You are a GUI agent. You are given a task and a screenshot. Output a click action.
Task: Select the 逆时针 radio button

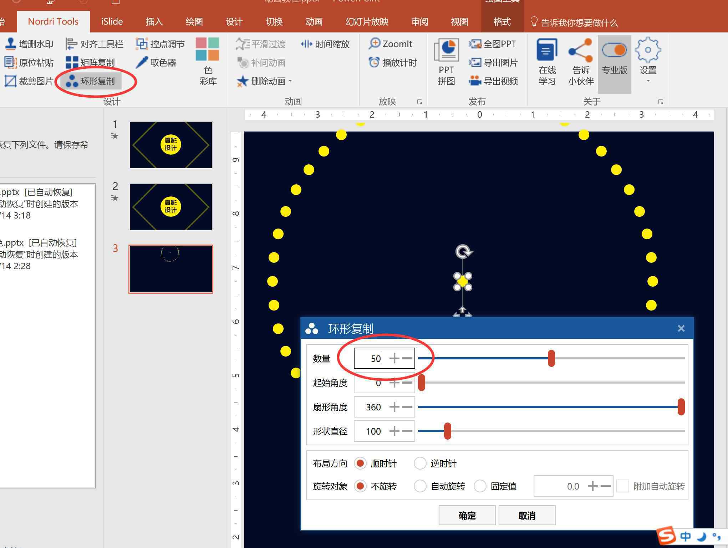click(x=420, y=463)
